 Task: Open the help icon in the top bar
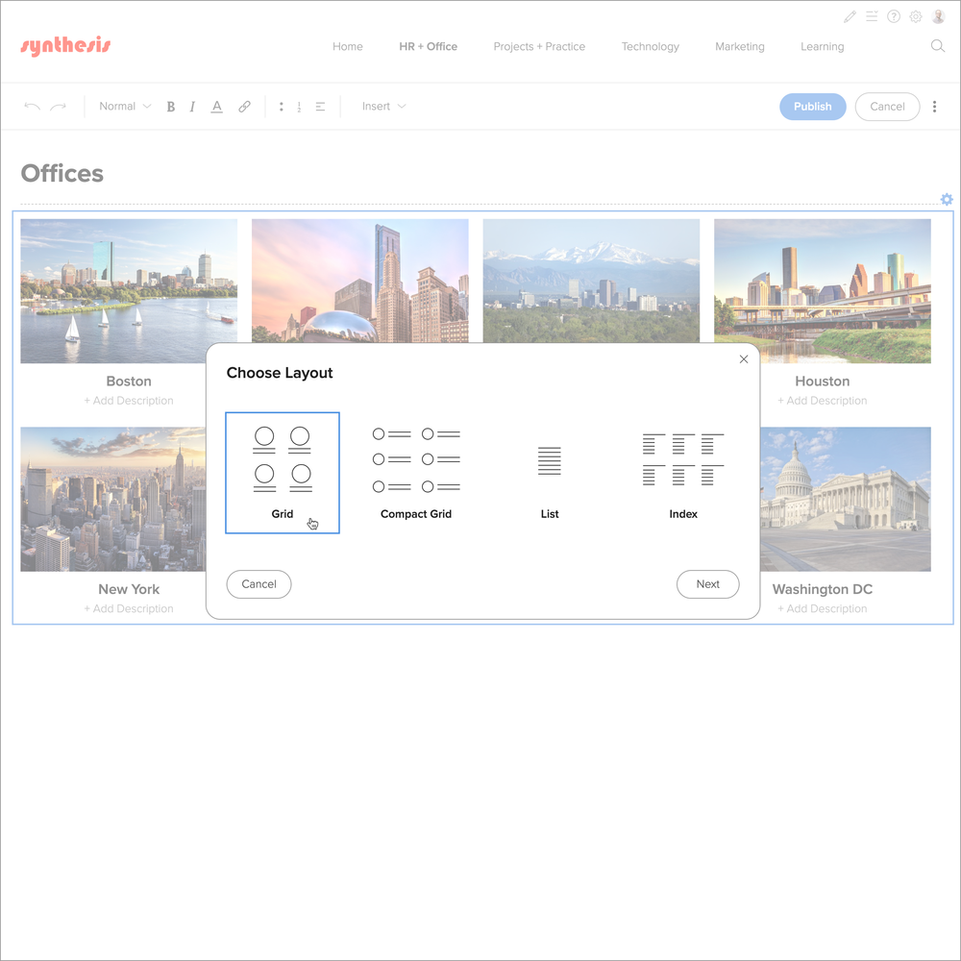pos(893,16)
